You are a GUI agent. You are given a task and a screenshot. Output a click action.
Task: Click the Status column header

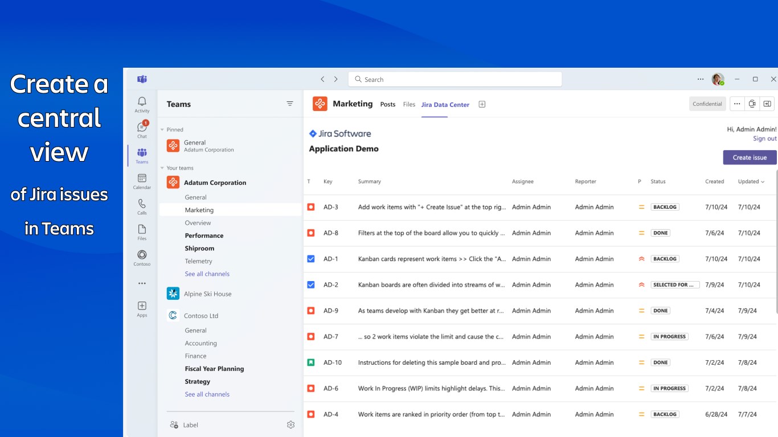tap(658, 182)
